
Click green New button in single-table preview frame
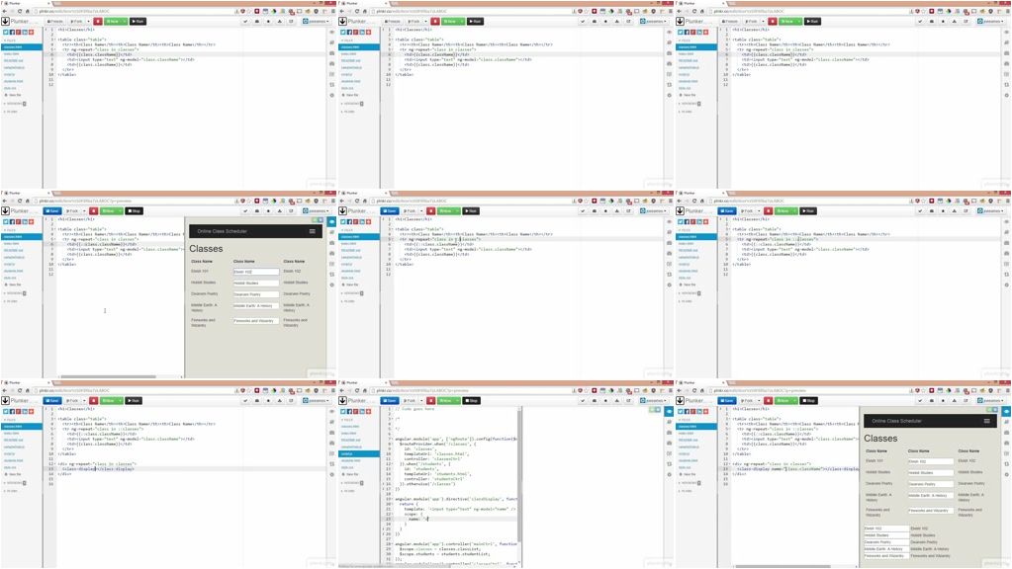point(109,210)
